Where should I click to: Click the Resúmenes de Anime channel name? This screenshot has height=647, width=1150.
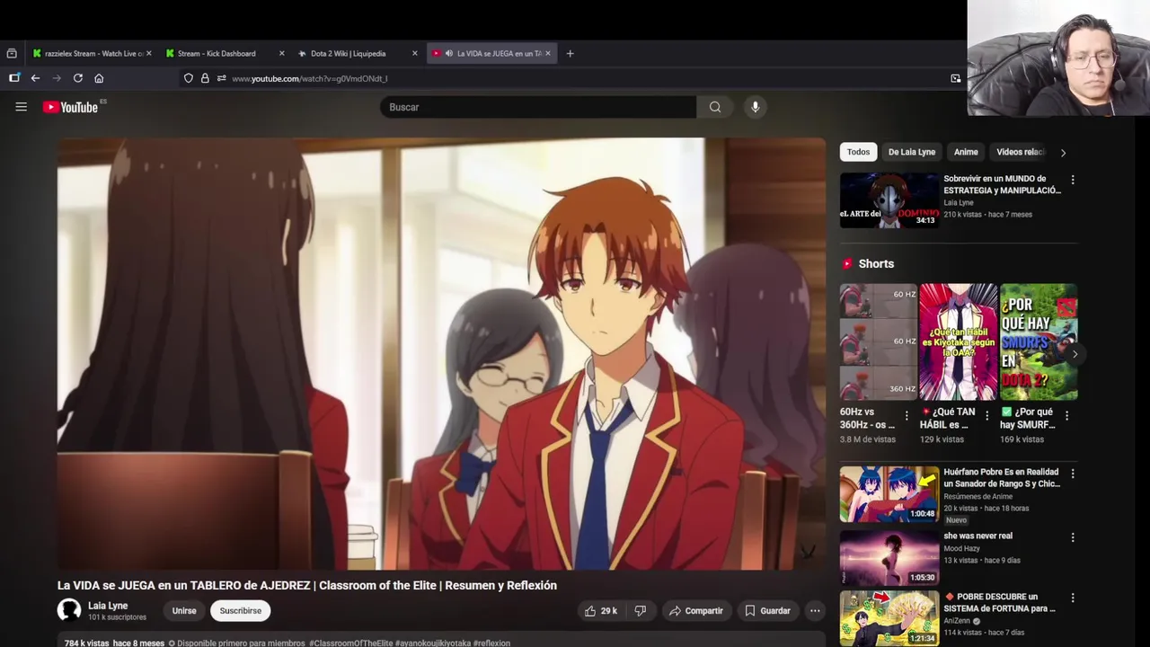click(x=978, y=497)
